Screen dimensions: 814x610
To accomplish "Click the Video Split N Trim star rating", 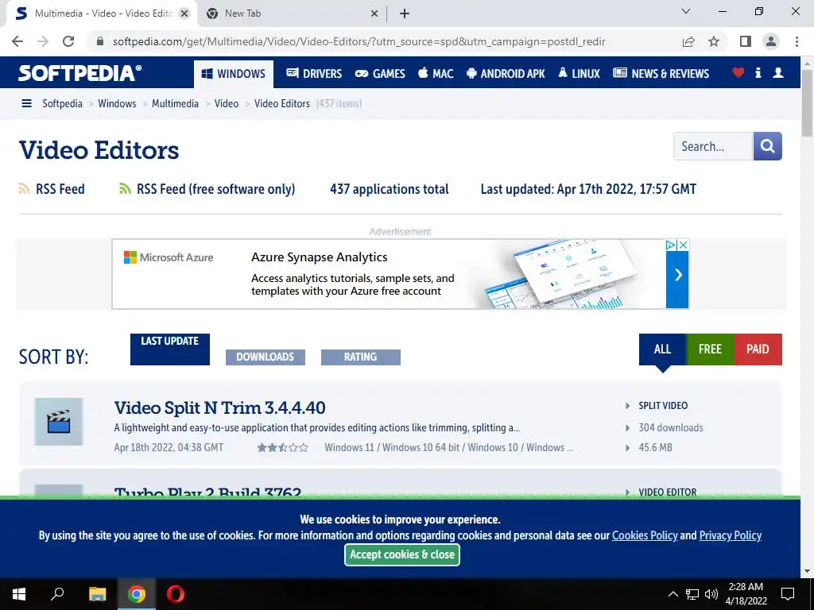I will click(x=282, y=448).
